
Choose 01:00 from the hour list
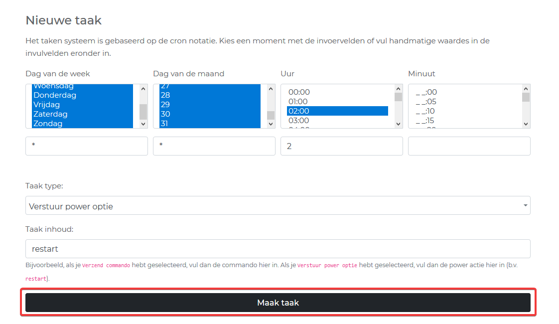299,102
